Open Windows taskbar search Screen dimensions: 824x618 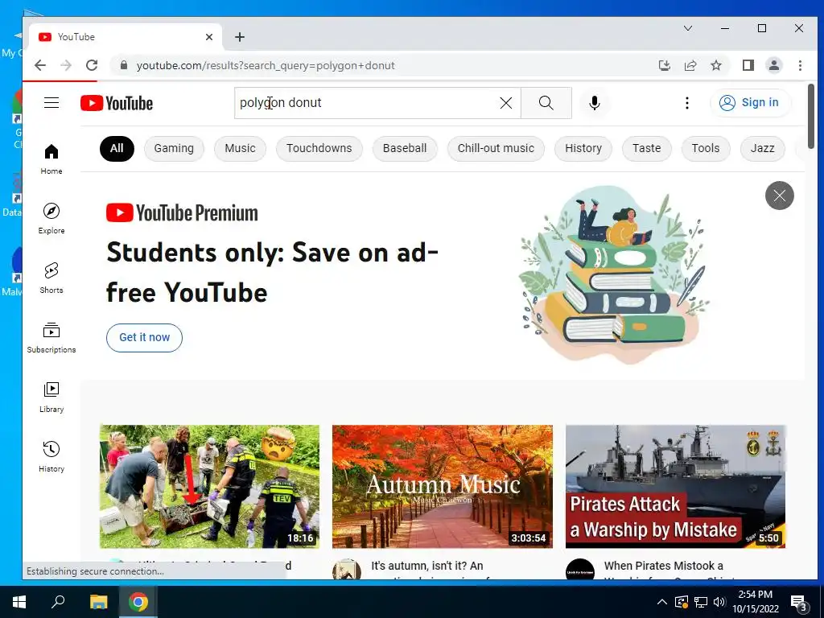[x=58, y=602]
